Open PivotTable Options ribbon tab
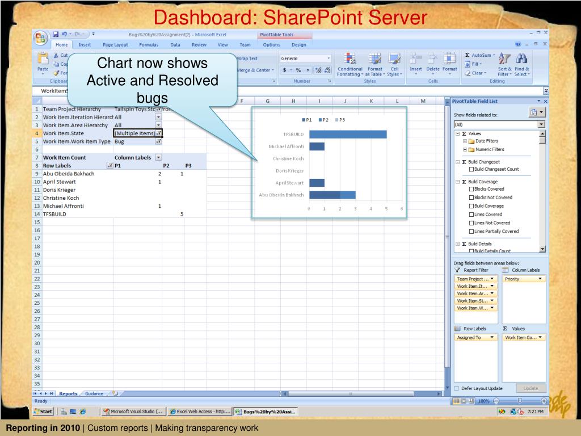581x436 pixels. pos(271,44)
